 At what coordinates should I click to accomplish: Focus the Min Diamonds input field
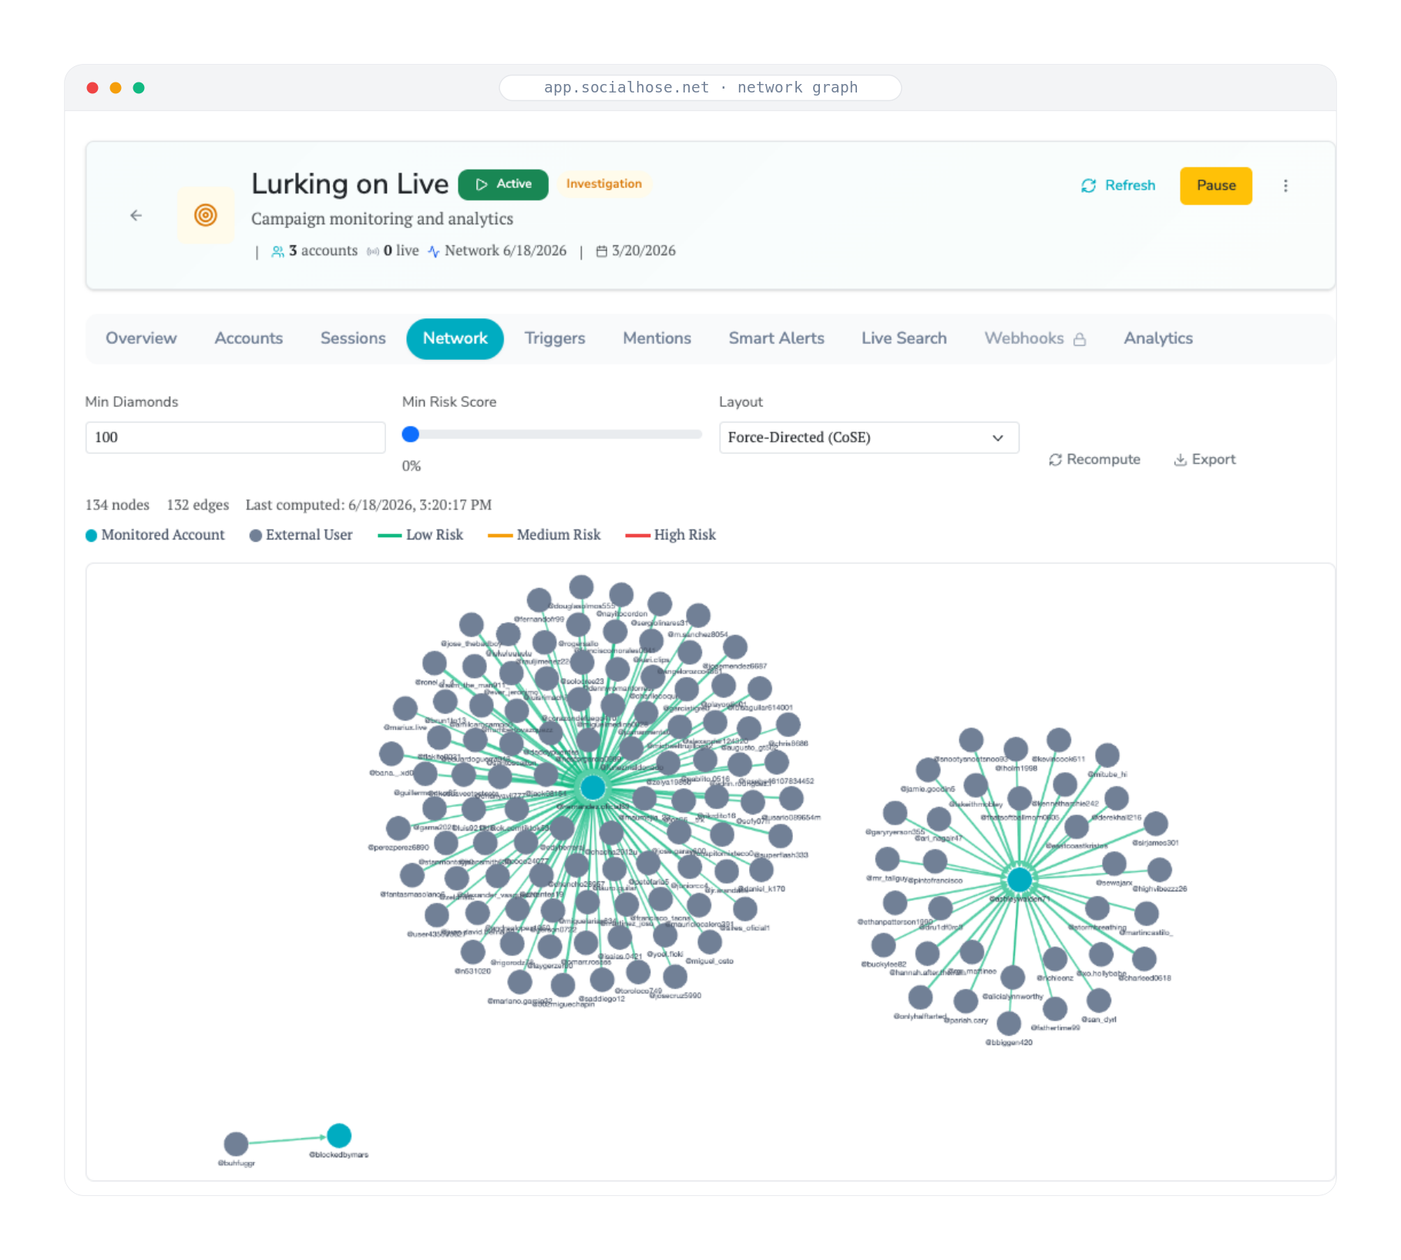click(x=235, y=438)
